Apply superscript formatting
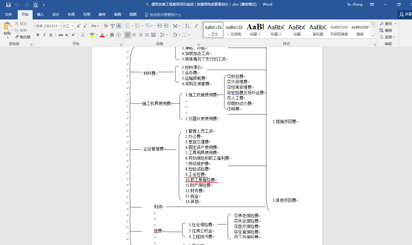This screenshot has width=412, height=245. coord(74,35)
